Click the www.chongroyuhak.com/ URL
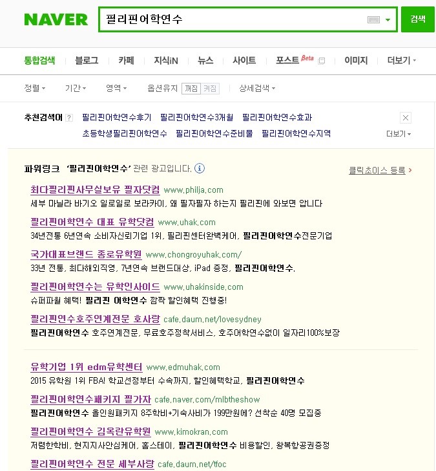This screenshot has height=471, width=436. [194, 255]
